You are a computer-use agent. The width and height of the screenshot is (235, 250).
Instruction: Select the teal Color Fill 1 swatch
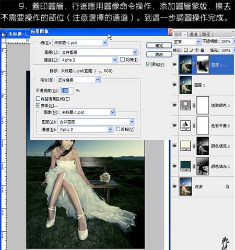click(185, 166)
